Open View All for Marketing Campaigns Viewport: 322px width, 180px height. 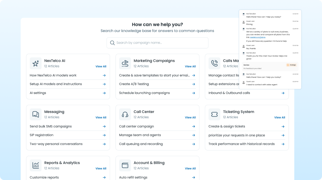click(190, 66)
